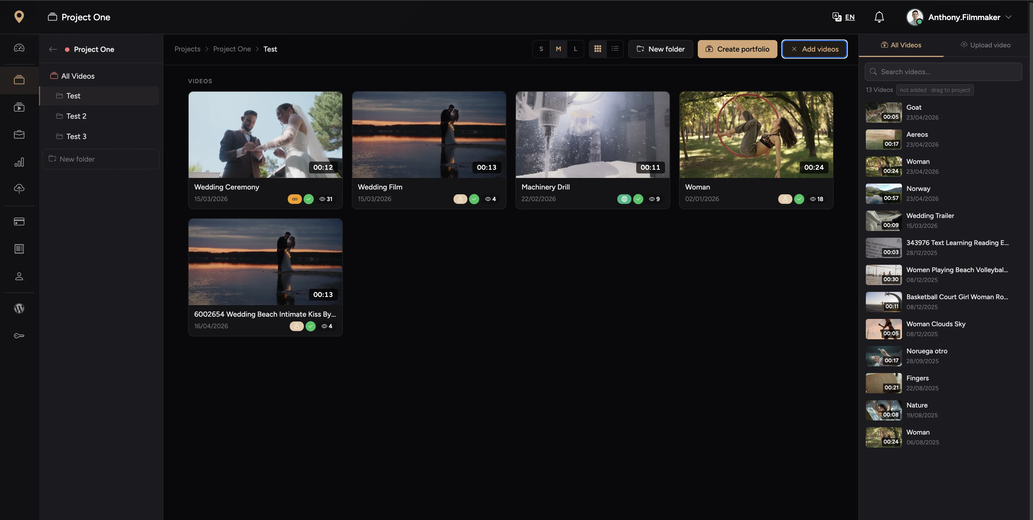Open the billing card icon in sidebar
The width and height of the screenshot is (1033, 520).
[x=19, y=221]
